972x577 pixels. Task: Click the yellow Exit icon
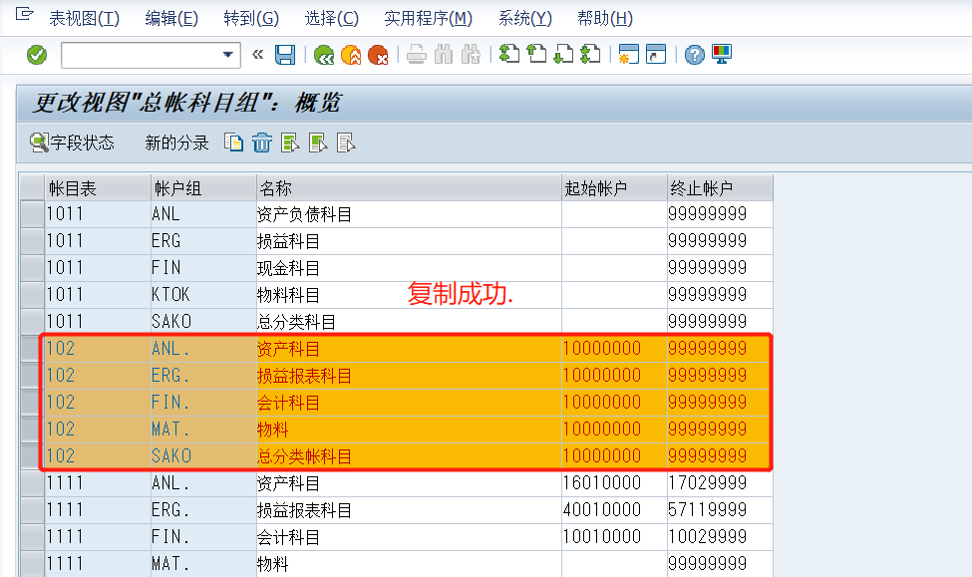[351, 55]
